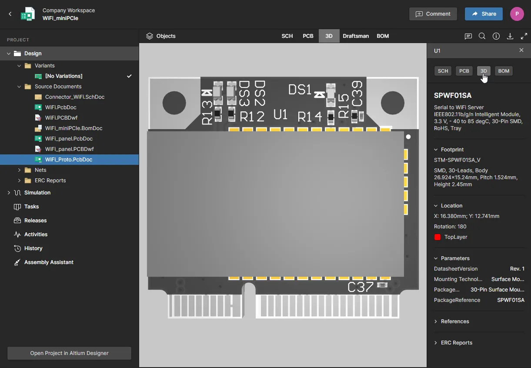Viewport: 531px width, 368px height.
Task: Close the U1 properties panel
Action: [x=521, y=50]
